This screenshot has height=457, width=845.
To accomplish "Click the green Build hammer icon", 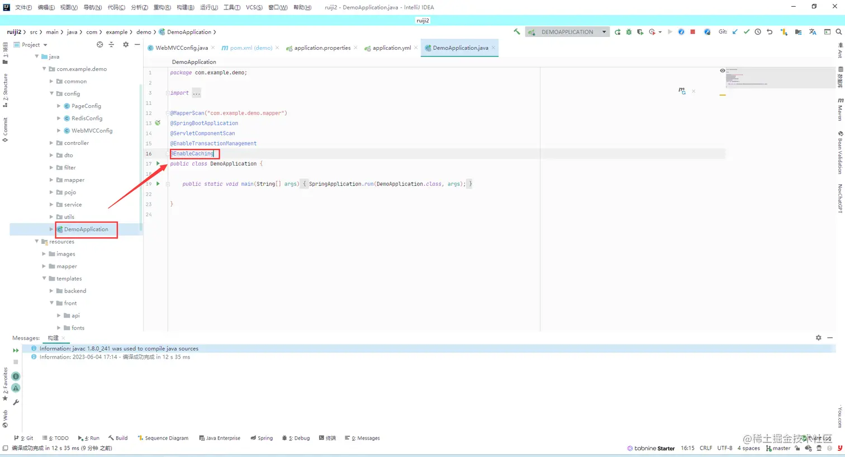I will pos(517,32).
